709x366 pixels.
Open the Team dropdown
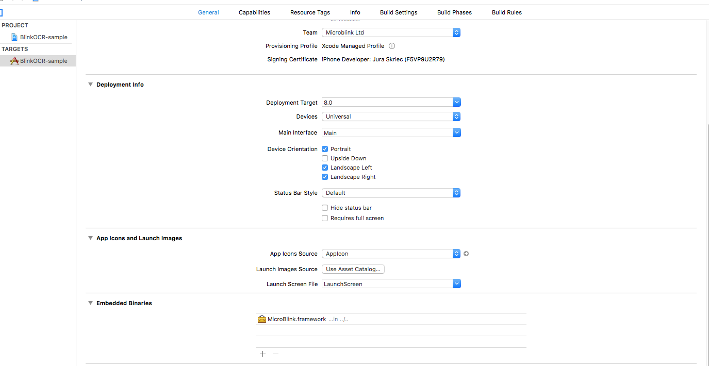(x=391, y=32)
